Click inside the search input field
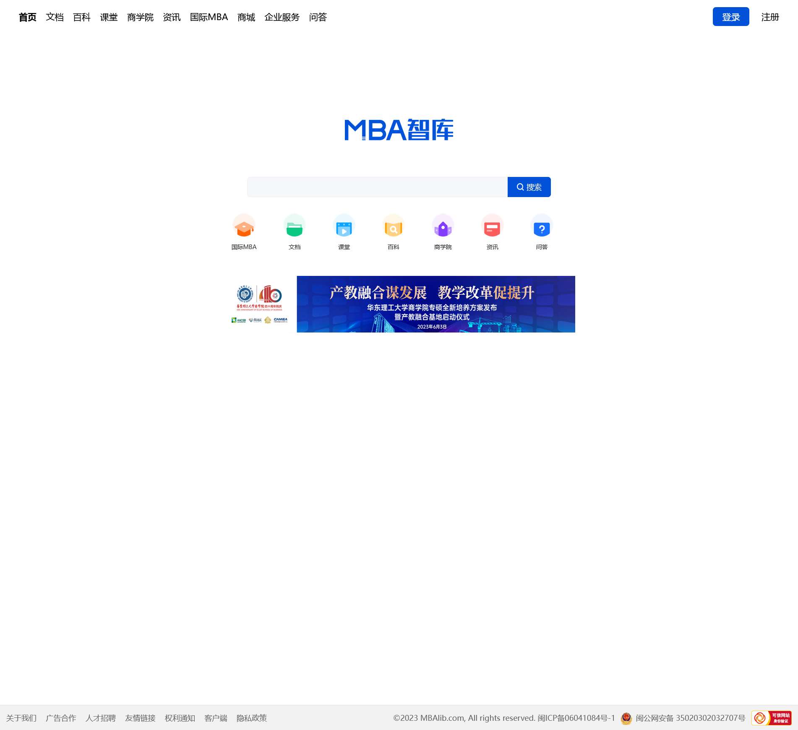Viewport: 798px width, 730px height. pyautogui.click(x=376, y=187)
